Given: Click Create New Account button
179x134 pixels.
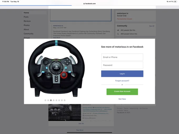Looking at the screenshot, I should 122,92.
